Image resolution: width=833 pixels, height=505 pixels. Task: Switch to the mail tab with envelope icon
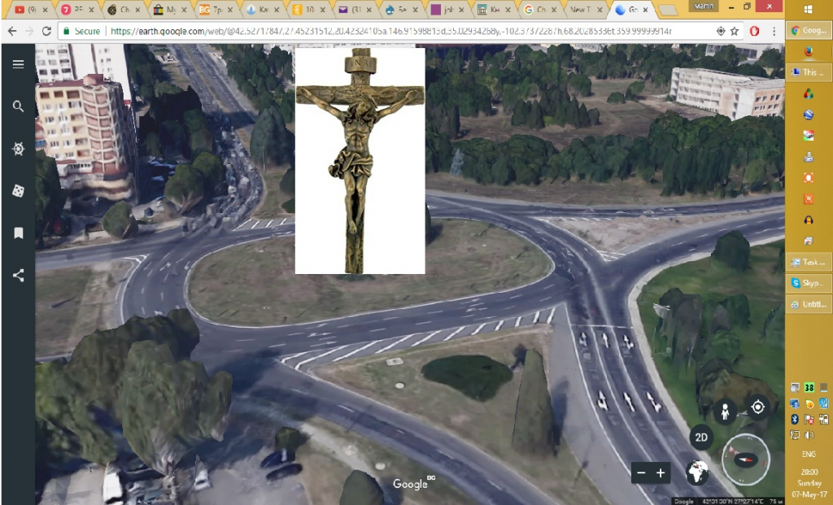coord(356,10)
